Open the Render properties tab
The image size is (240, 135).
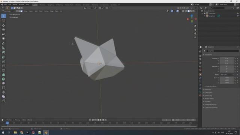[x=200, y=56]
